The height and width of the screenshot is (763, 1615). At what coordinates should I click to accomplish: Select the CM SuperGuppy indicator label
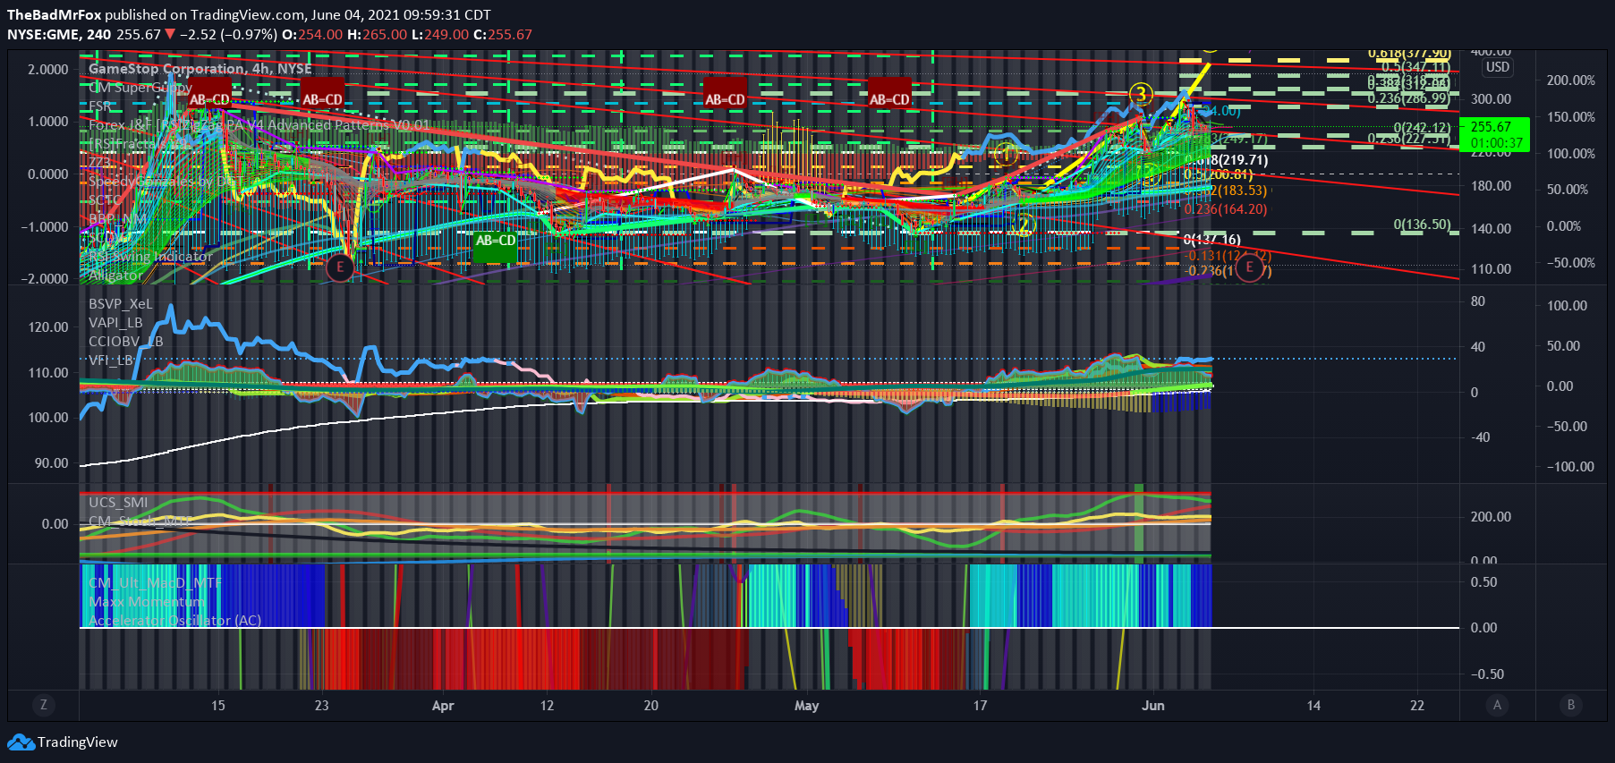click(140, 88)
